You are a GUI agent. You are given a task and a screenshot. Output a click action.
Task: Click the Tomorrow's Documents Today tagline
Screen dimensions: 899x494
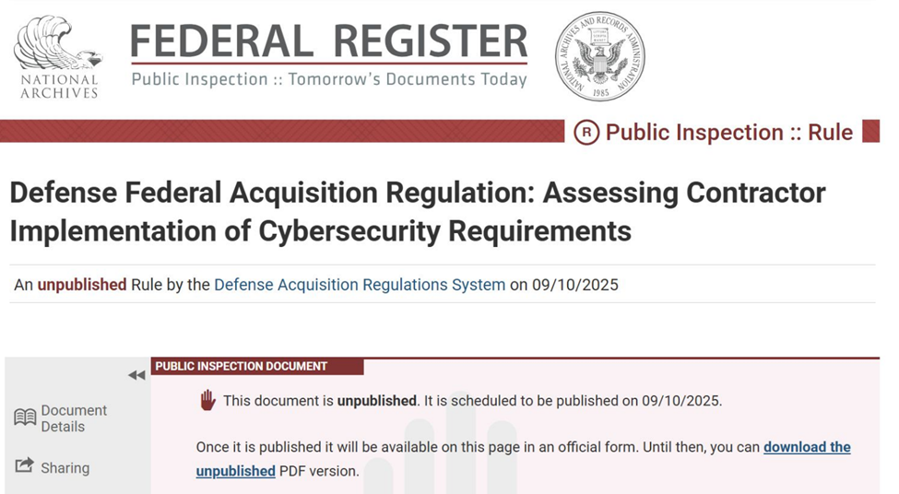(407, 79)
